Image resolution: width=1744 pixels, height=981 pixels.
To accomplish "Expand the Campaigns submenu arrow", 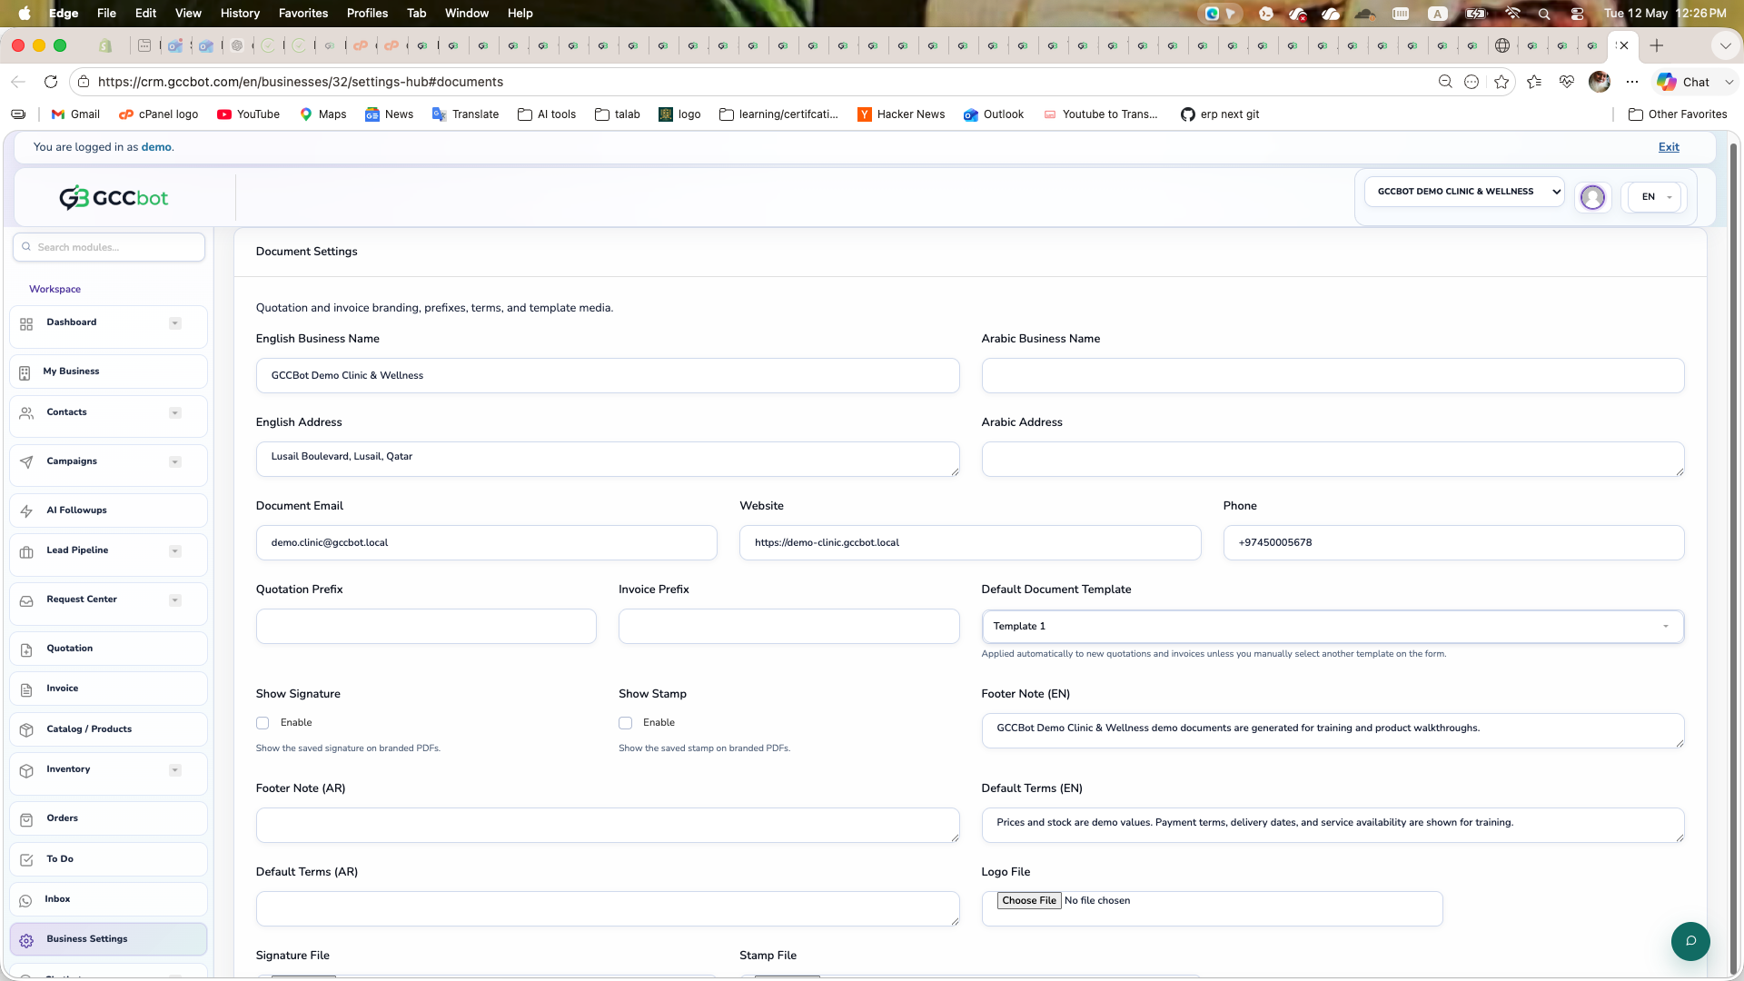I will 175,462.
